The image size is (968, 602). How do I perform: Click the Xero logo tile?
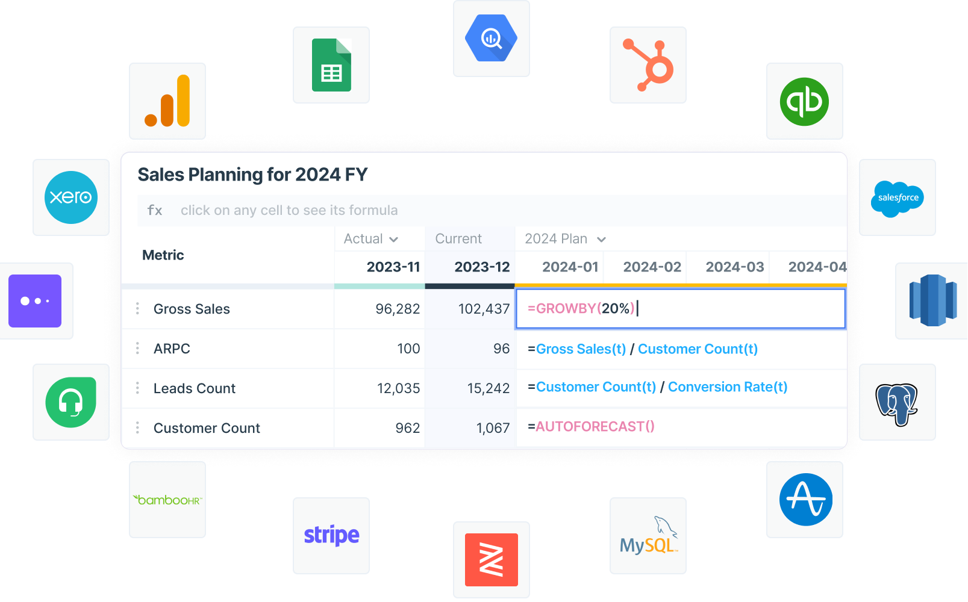(71, 197)
